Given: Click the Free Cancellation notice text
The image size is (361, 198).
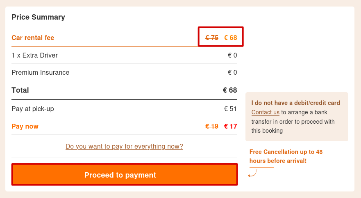Looking at the screenshot, I should (286, 156).
